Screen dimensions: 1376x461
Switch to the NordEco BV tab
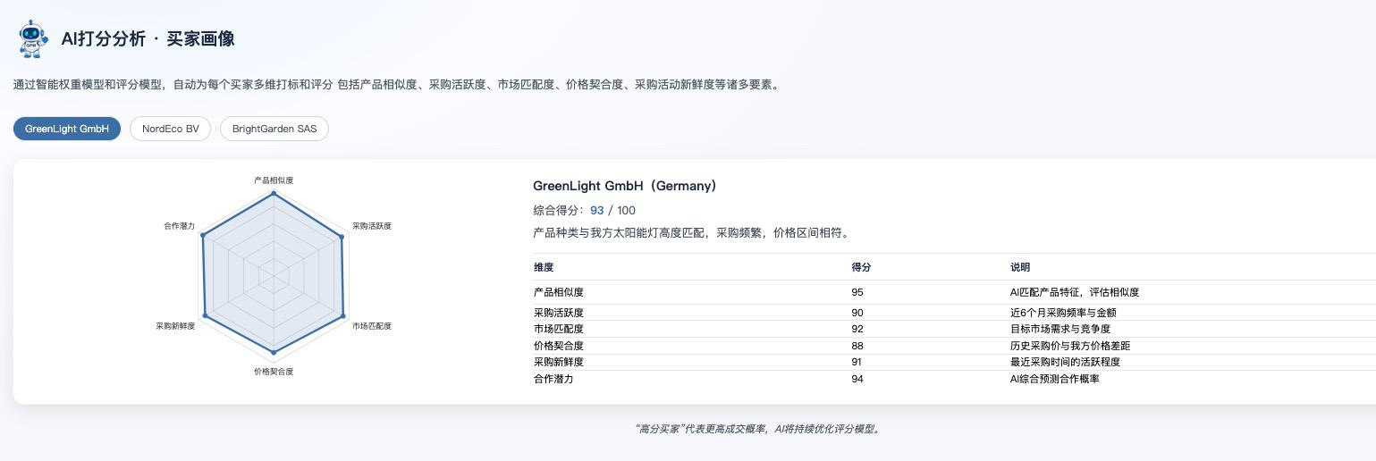click(170, 129)
